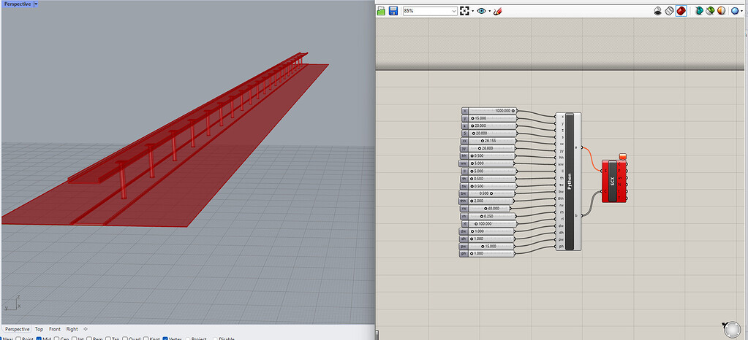
Task: Enable the Int osnap checkbox
Action: tap(75, 339)
